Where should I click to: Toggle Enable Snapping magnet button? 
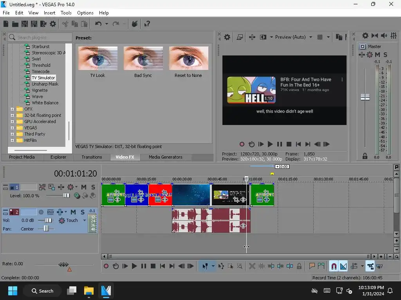(334, 266)
